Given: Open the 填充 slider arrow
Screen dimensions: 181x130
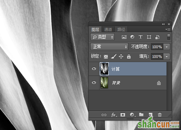Looking at the screenshot, I should click(x=166, y=57).
